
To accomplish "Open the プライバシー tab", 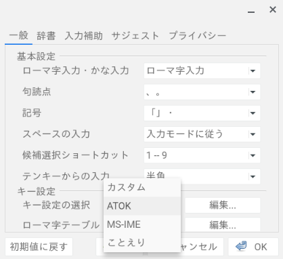I will 197,36.
